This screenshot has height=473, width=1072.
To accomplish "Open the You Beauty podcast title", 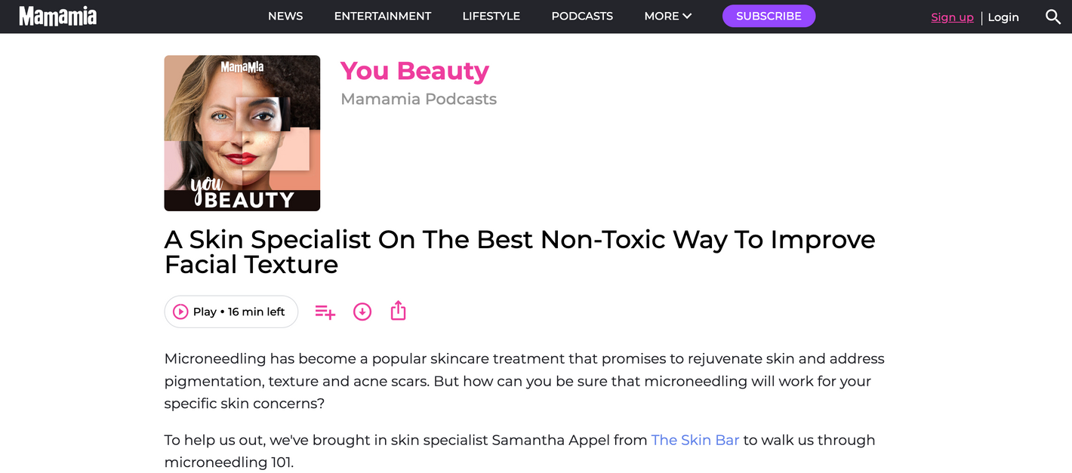I will 414,70.
